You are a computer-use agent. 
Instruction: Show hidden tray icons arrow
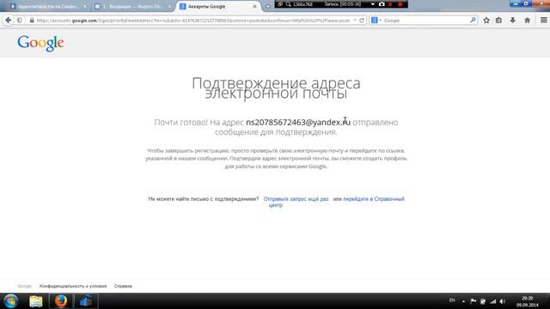[463, 301]
